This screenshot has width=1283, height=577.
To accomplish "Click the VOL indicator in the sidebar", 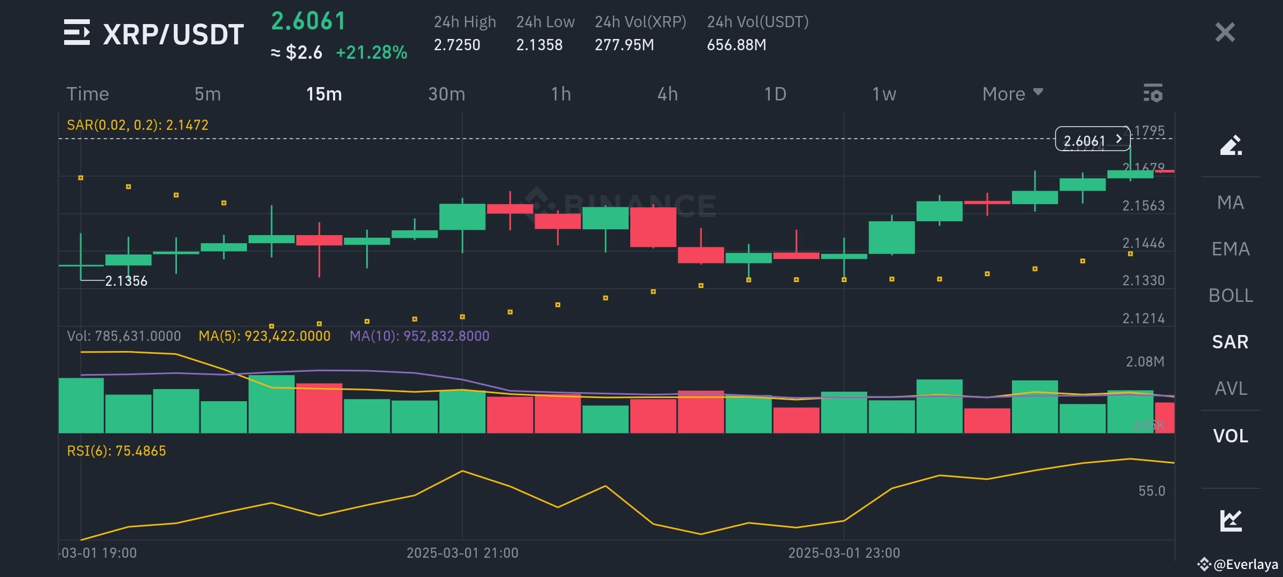I will point(1231,436).
